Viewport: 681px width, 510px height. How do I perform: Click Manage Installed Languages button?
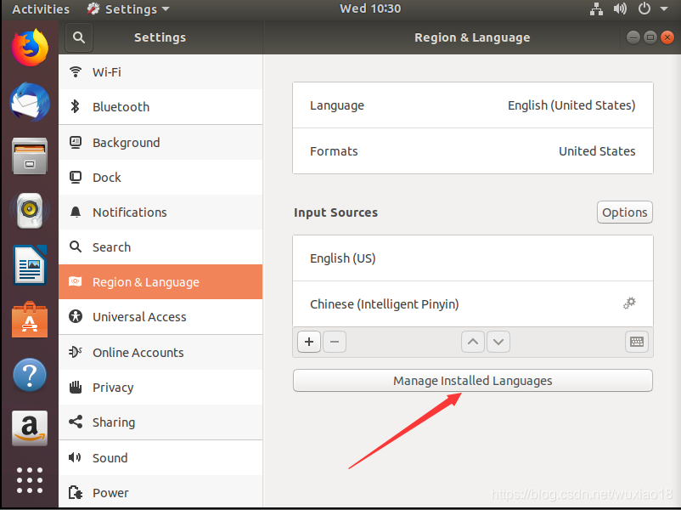472,381
